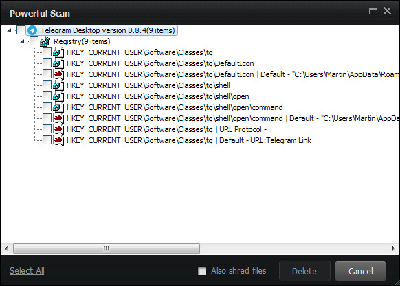The height and width of the screenshot is (286, 400).
Task: Click the scroll right arrow
Action: (393, 248)
